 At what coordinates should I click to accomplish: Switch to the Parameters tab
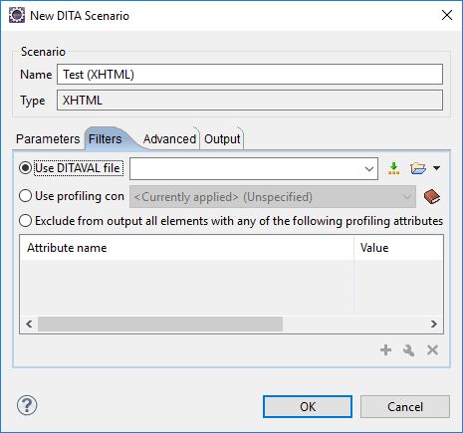[x=48, y=139]
